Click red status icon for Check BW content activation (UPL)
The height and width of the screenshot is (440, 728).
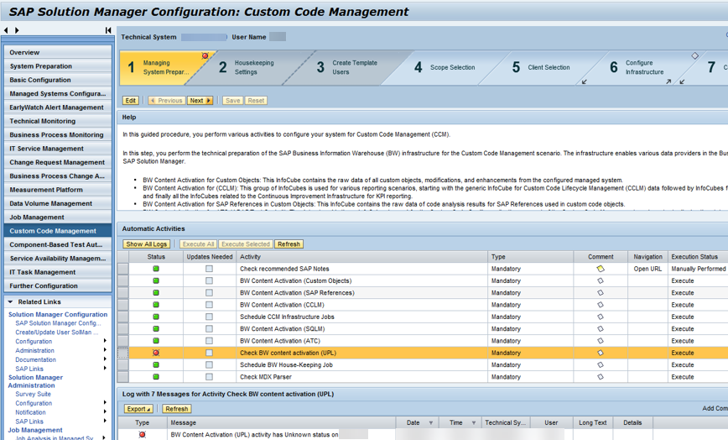(x=156, y=353)
